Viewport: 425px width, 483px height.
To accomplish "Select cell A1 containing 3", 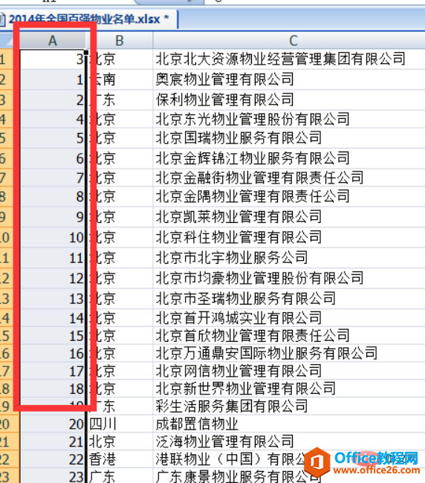I will (x=53, y=59).
